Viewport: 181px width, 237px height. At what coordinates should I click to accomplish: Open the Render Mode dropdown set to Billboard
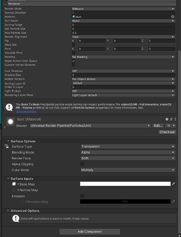123,9
